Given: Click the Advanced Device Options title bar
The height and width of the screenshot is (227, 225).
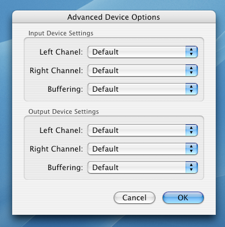Looking at the screenshot, I should 114,17.
